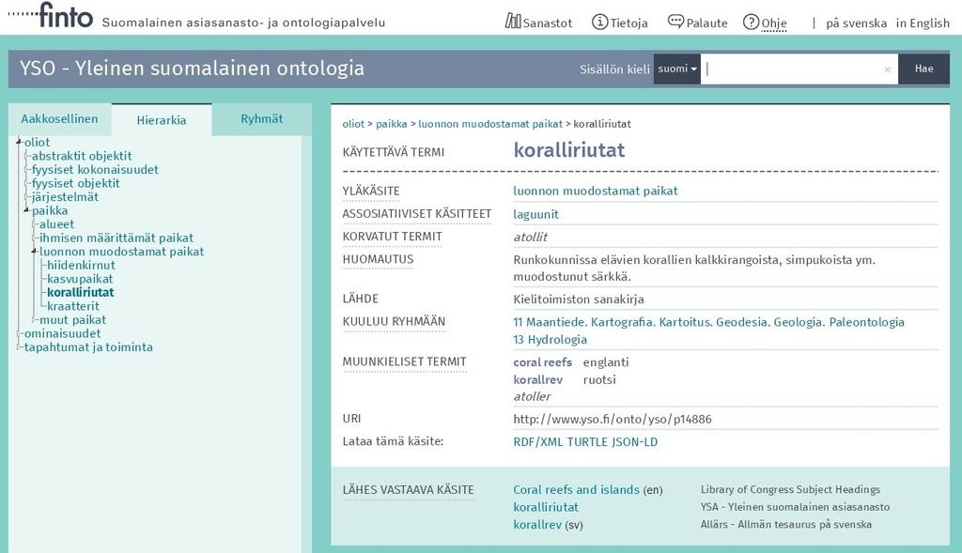Select koralliriutat in tree
Screen dimensions: 962x553
pyautogui.click(x=81, y=292)
